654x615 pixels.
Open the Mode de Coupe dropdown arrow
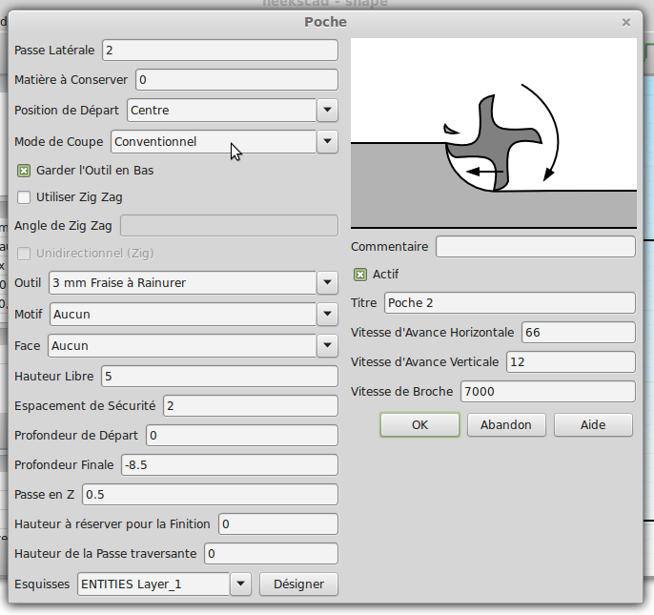327,142
